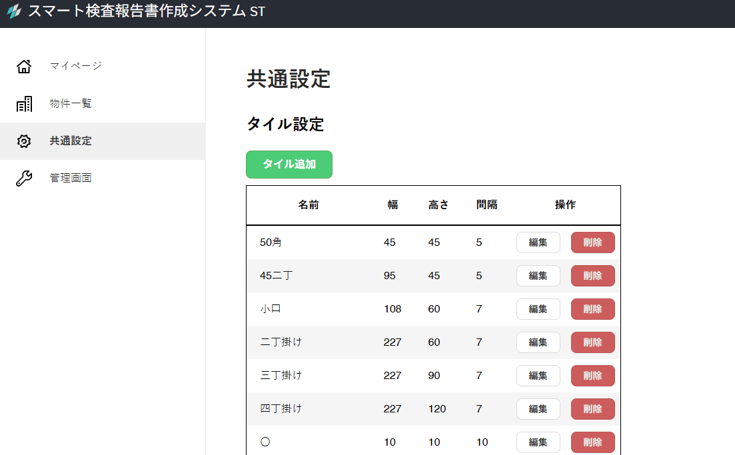This screenshot has height=455, width=735.
Task: Go to 物件一覧 in sidebar
Action: [x=71, y=104]
